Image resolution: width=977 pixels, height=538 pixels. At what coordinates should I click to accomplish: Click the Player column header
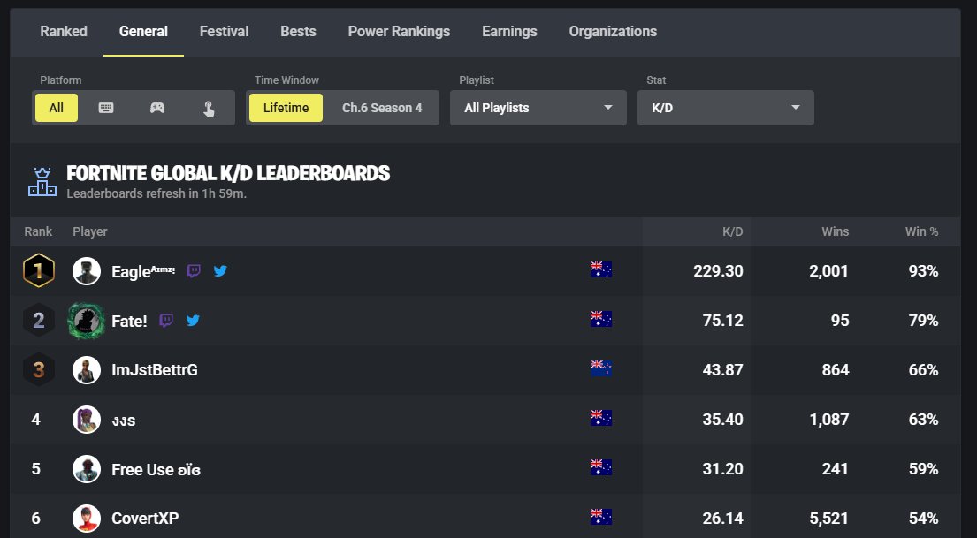pyautogui.click(x=89, y=231)
